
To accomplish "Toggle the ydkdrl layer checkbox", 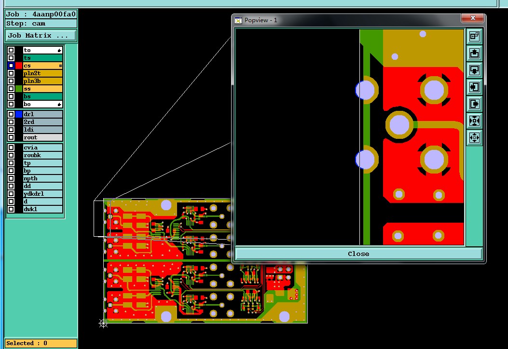I will pos(11,194).
